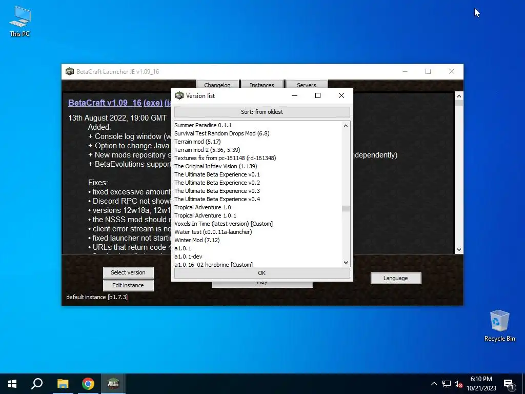Viewport: 525px width, 394px height.
Task: Open taskbar search magnifier
Action: pos(37,384)
